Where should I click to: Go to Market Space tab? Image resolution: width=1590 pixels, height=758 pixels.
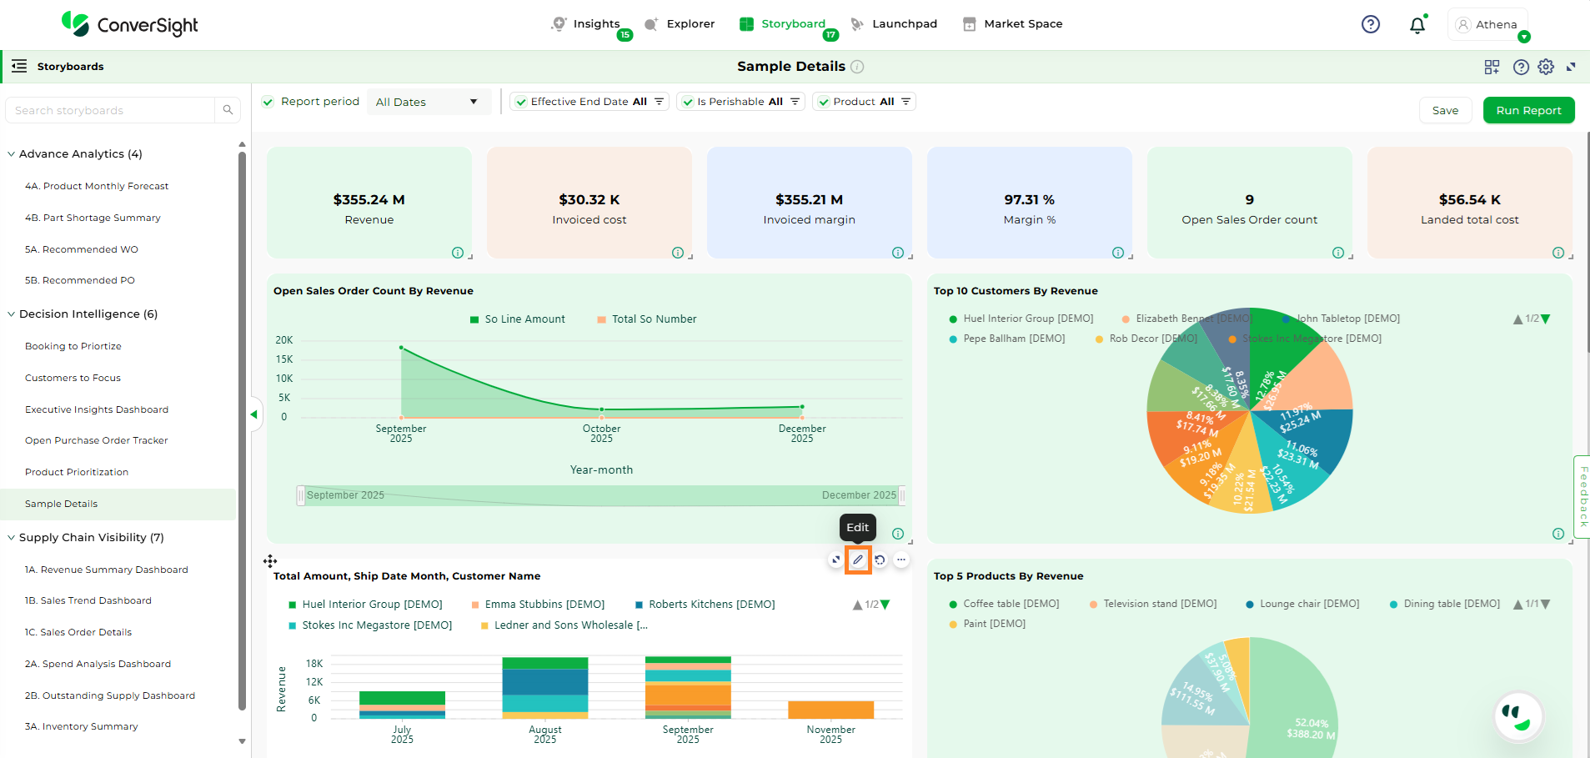(x=1013, y=24)
